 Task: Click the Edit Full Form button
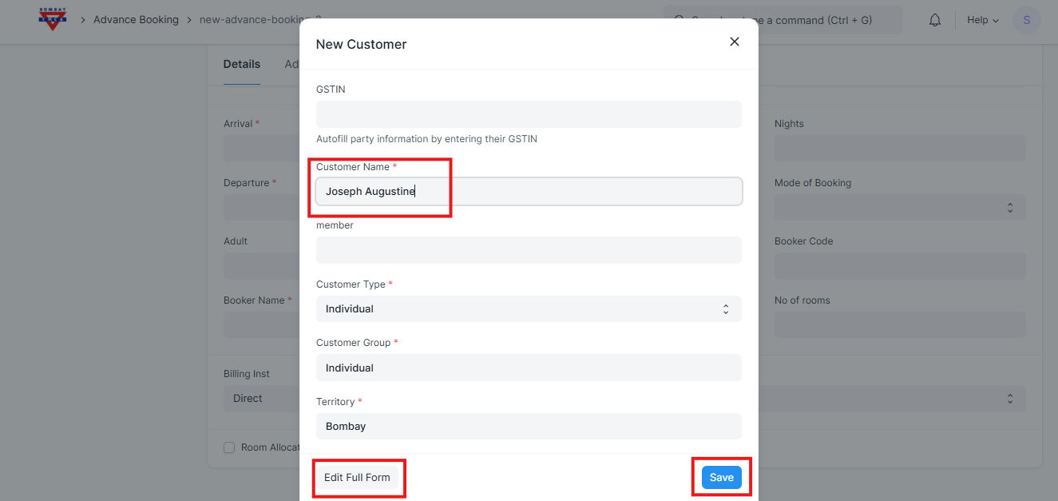(357, 477)
